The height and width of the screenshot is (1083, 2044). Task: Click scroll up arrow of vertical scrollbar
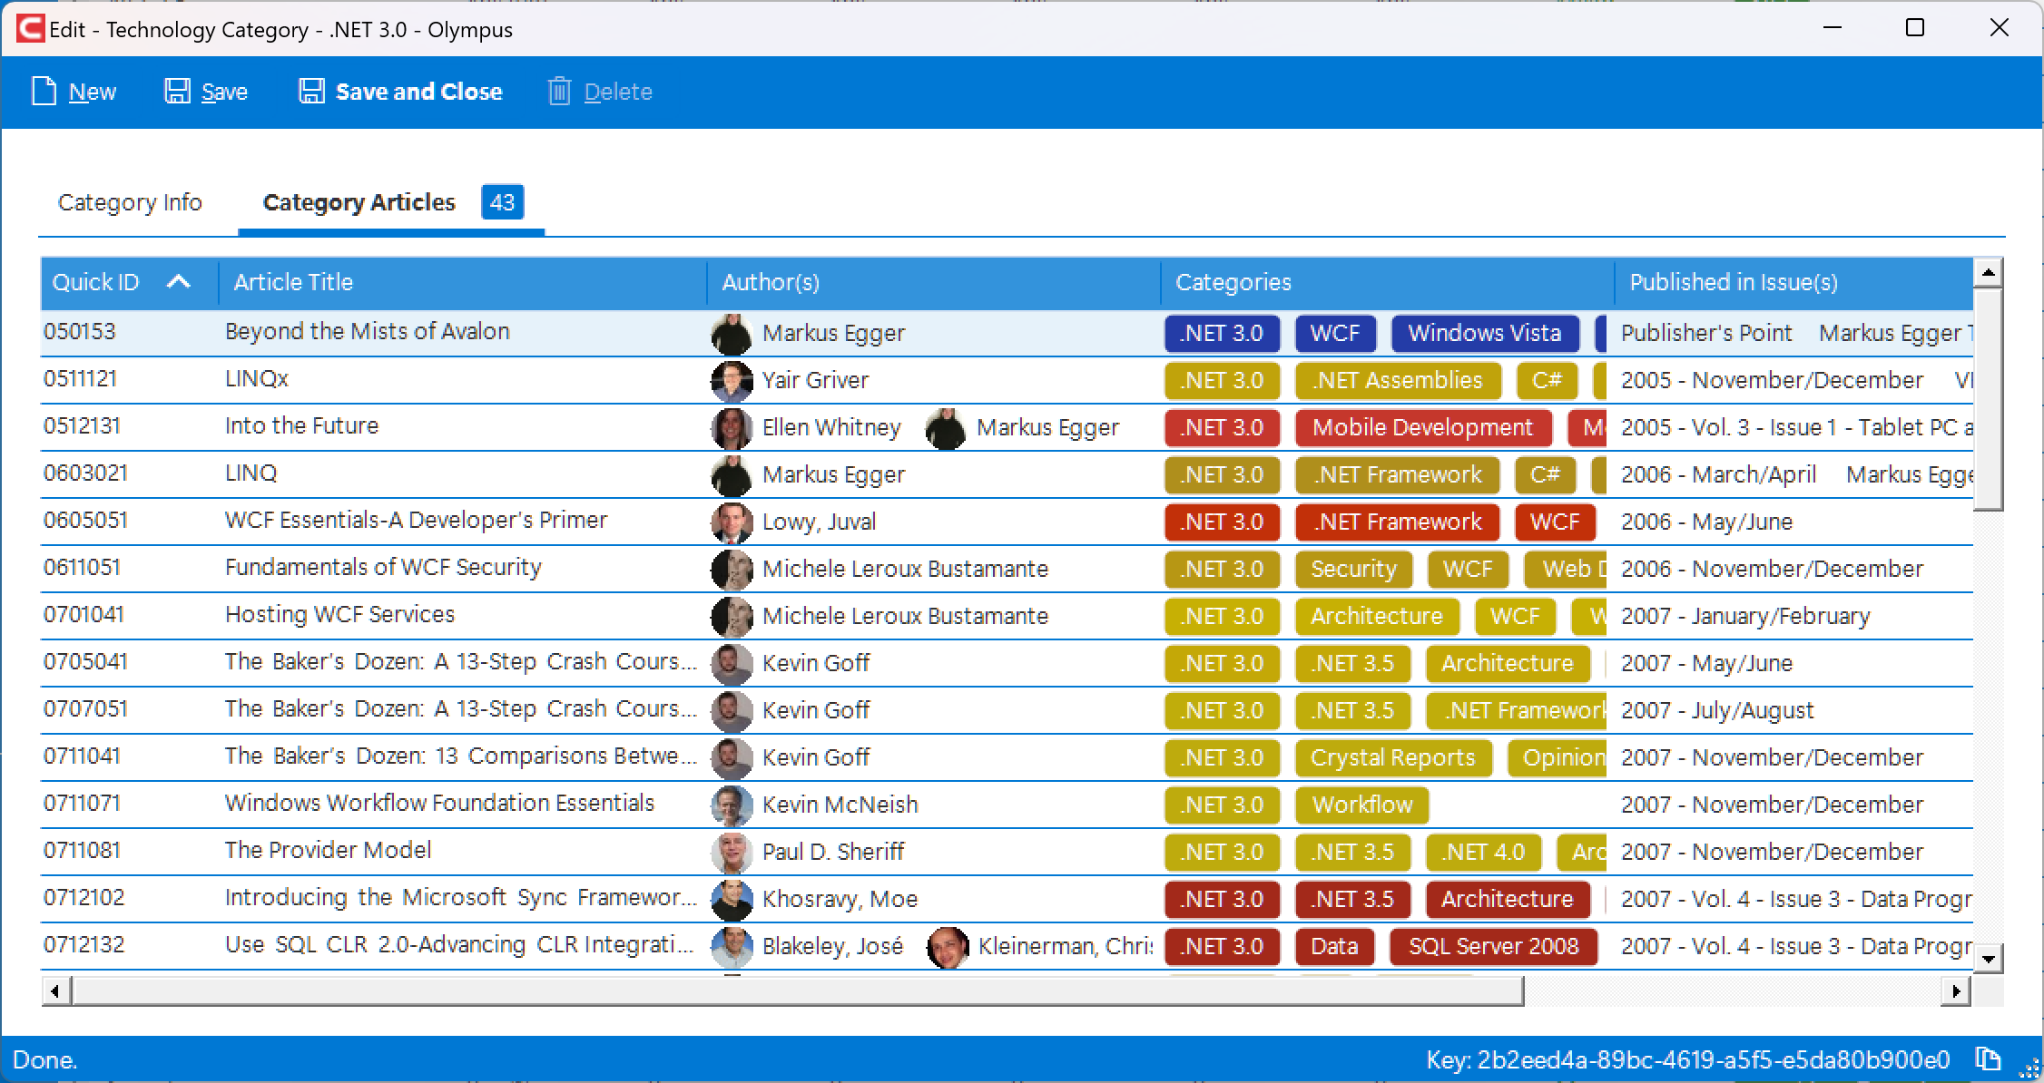[x=1988, y=272]
